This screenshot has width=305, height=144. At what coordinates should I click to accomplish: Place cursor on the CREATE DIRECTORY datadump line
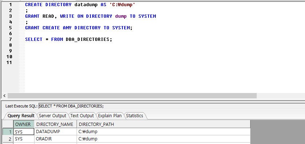pos(80,5)
